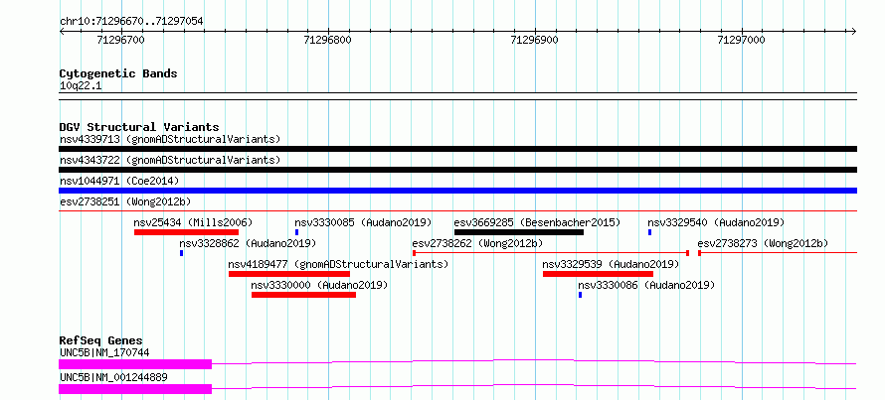The width and height of the screenshot is (885, 400).
Task: Select the nsv3329539 Audano2019 label
Action: tap(611, 264)
